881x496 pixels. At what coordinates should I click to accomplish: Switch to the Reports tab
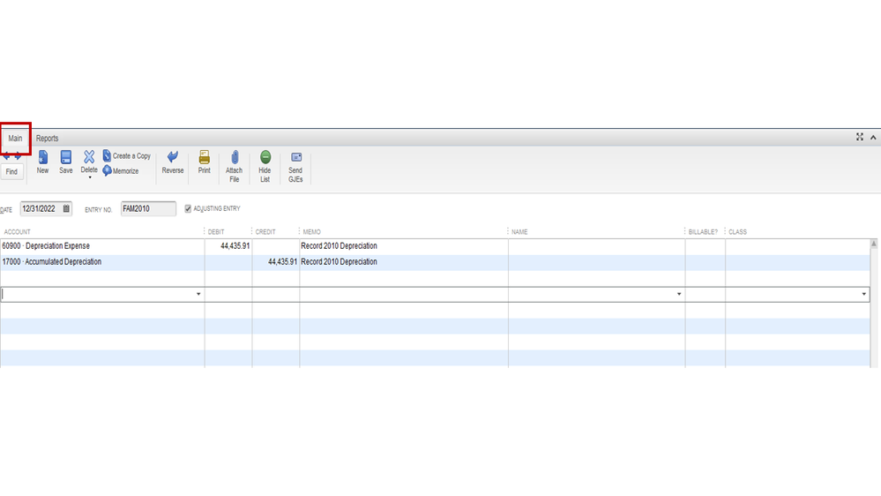(x=48, y=139)
